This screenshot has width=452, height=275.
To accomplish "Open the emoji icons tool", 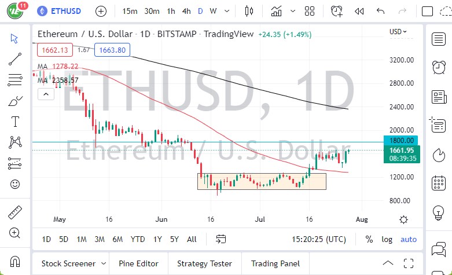I will coord(15,184).
